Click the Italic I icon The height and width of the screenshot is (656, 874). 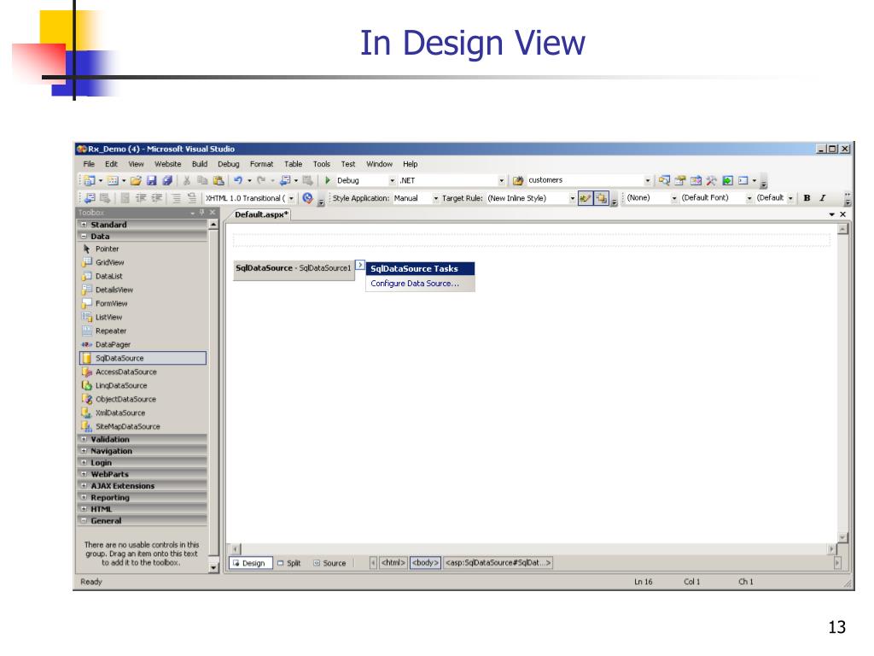(x=822, y=198)
